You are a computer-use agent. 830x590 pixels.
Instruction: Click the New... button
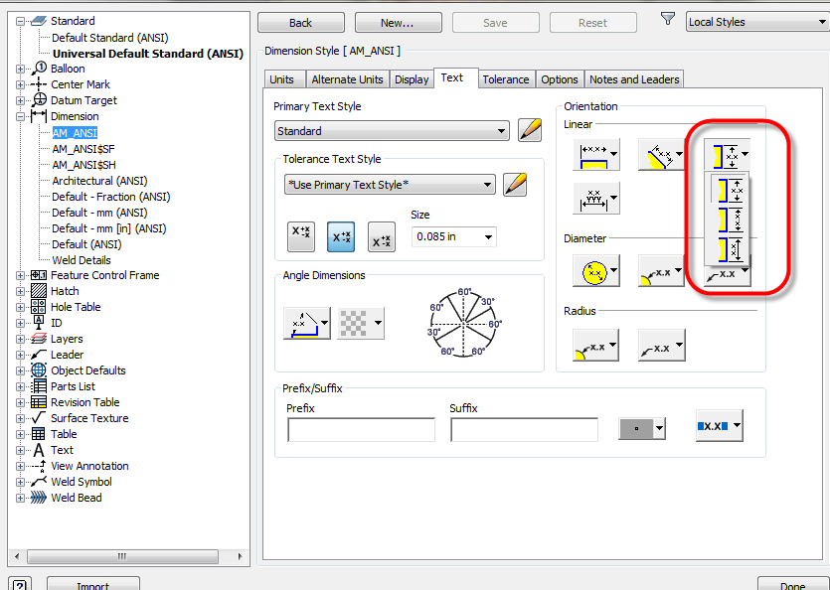click(x=398, y=22)
